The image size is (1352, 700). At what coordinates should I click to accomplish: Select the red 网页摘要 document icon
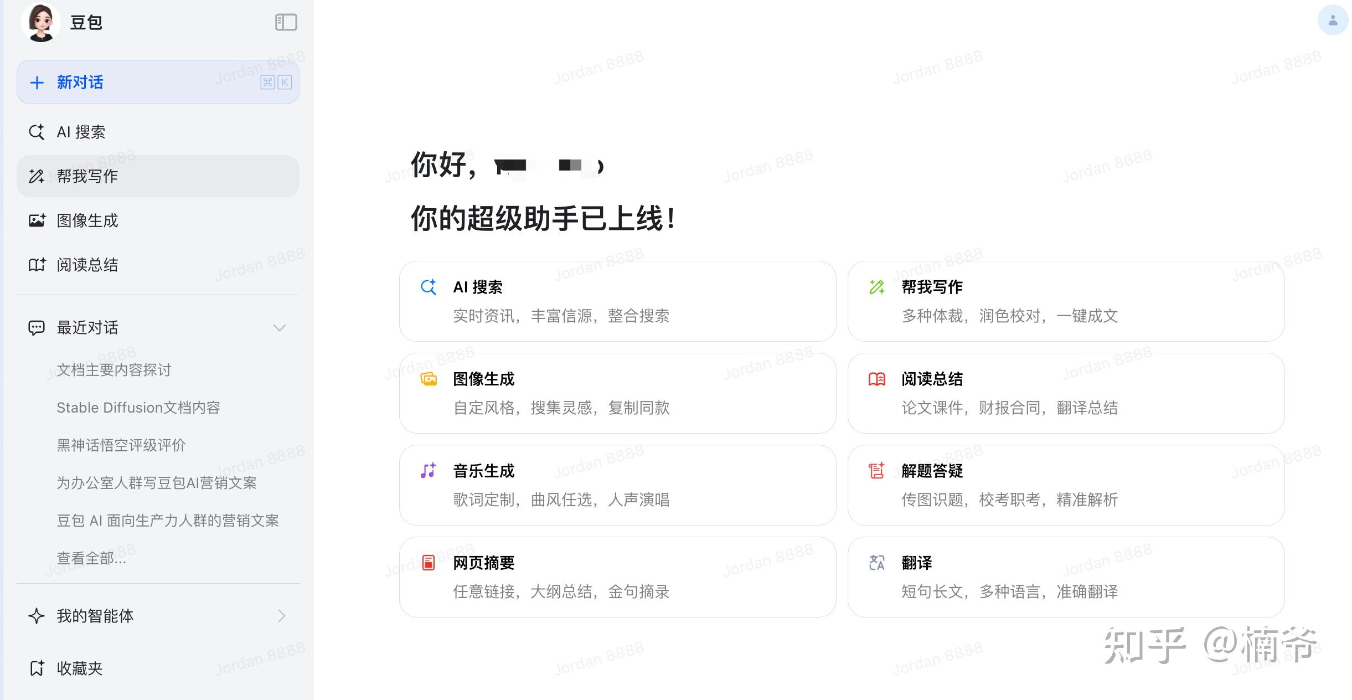click(427, 563)
